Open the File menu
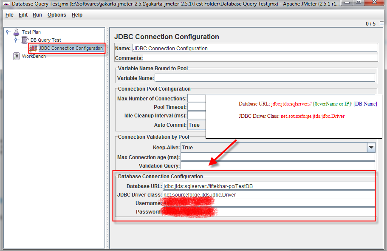This screenshot has height=251, width=387. point(9,15)
